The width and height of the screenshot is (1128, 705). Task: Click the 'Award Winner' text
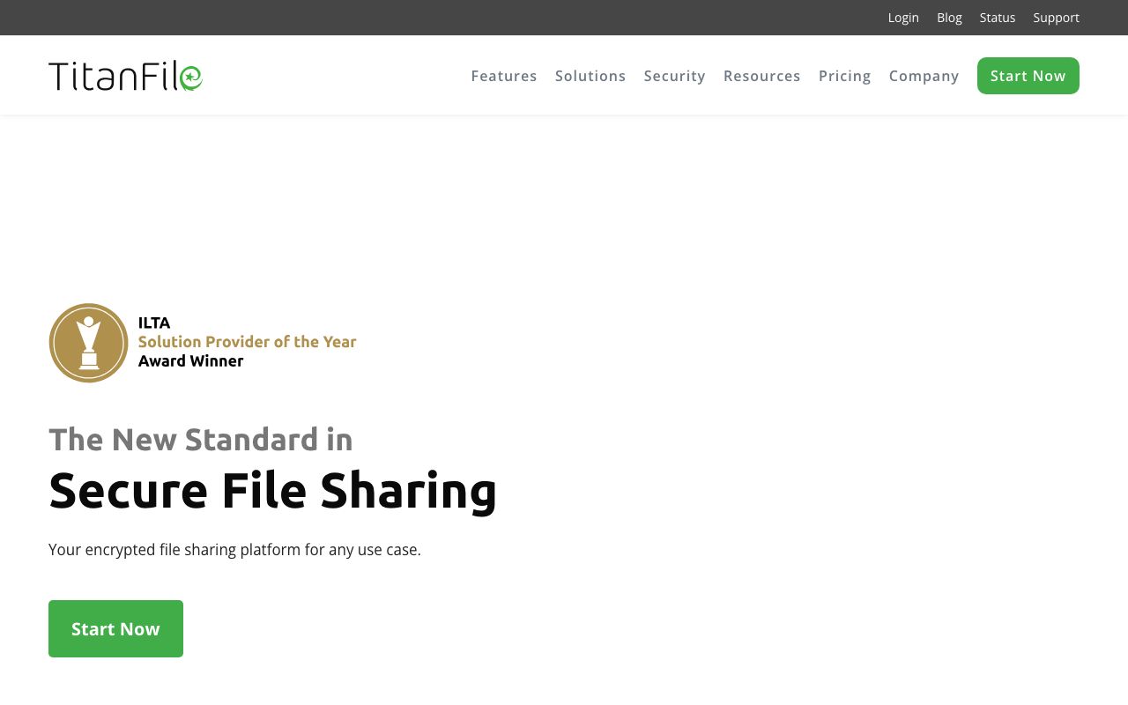[x=190, y=361]
